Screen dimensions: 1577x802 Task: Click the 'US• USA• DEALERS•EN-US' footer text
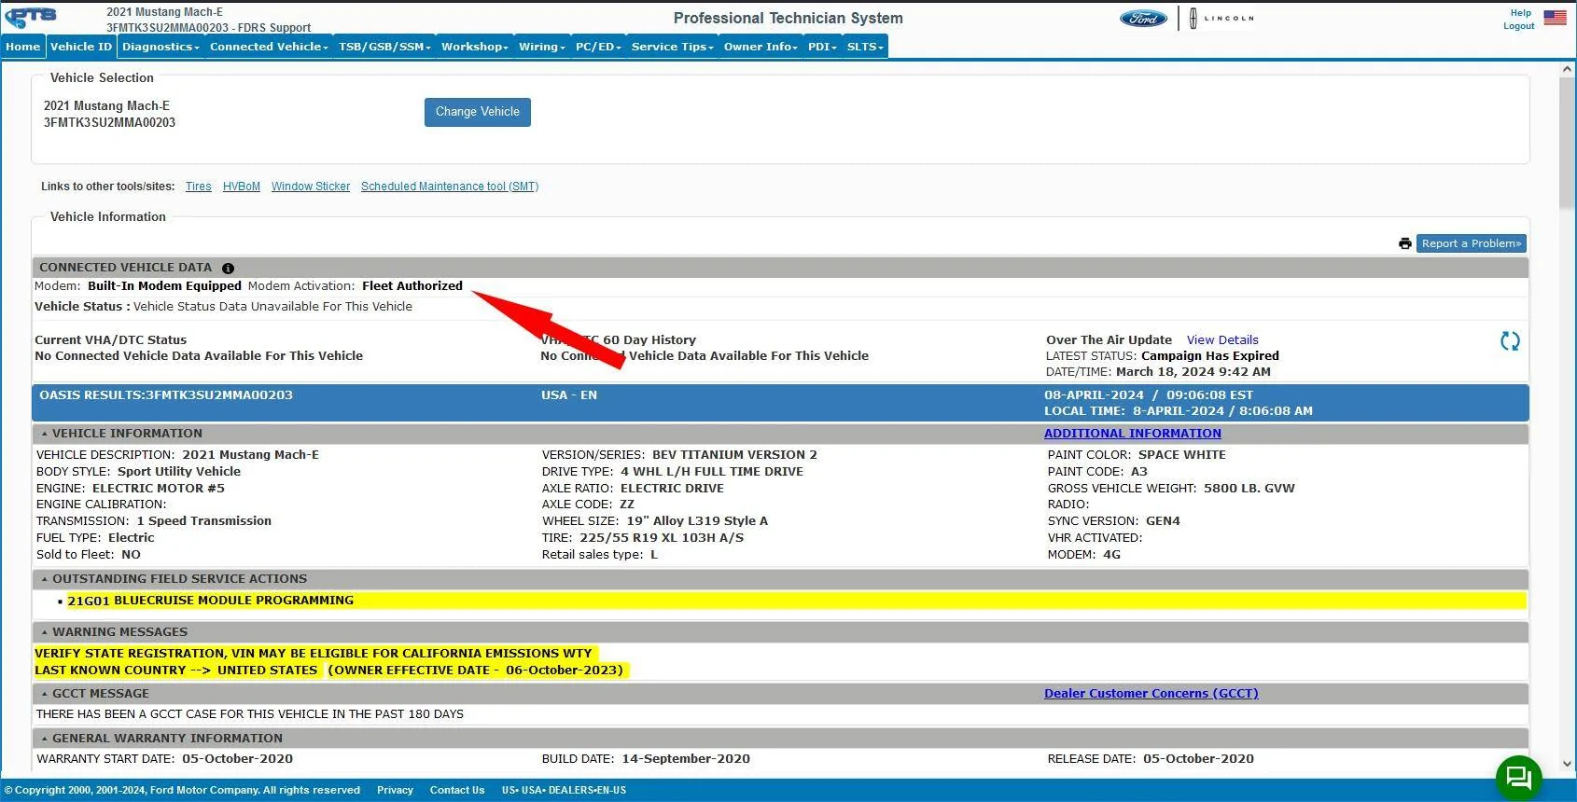(x=564, y=790)
